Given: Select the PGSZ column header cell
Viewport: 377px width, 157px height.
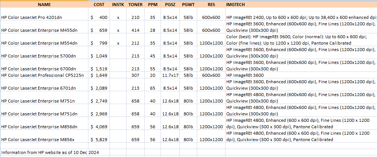Looking at the screenshot, I should click(170, 5).
